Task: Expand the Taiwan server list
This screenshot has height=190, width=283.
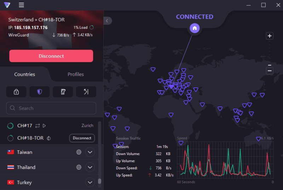Action: click(90, 152)
